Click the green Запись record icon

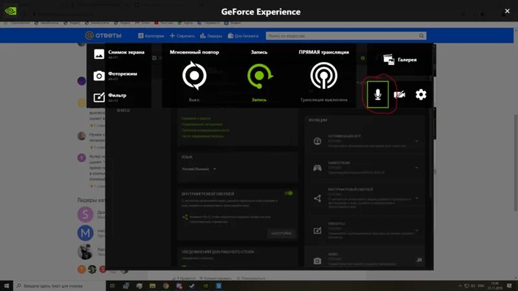click(x=260, y=76)
